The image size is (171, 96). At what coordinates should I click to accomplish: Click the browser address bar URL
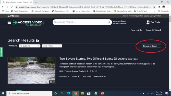point(84,7)
